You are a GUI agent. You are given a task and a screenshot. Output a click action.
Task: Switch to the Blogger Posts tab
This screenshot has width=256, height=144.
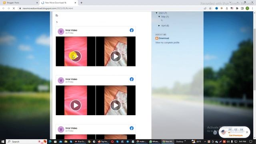point(20,3)
